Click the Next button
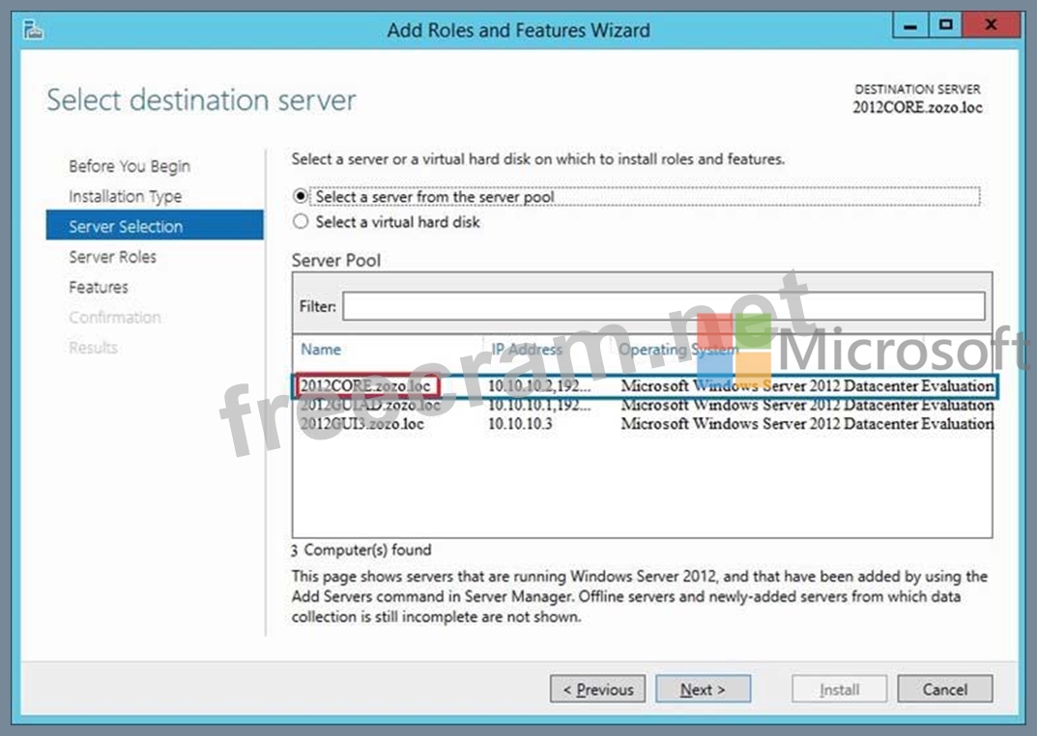This screenshot has width=1037, height=736. (x=703, y=689)
